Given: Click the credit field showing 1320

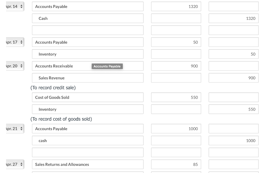Looking at the screenshot, I should pyautogui.click(x=233, y=18).
